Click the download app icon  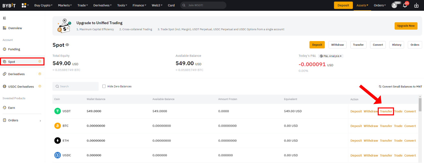[x=416, y=5]
